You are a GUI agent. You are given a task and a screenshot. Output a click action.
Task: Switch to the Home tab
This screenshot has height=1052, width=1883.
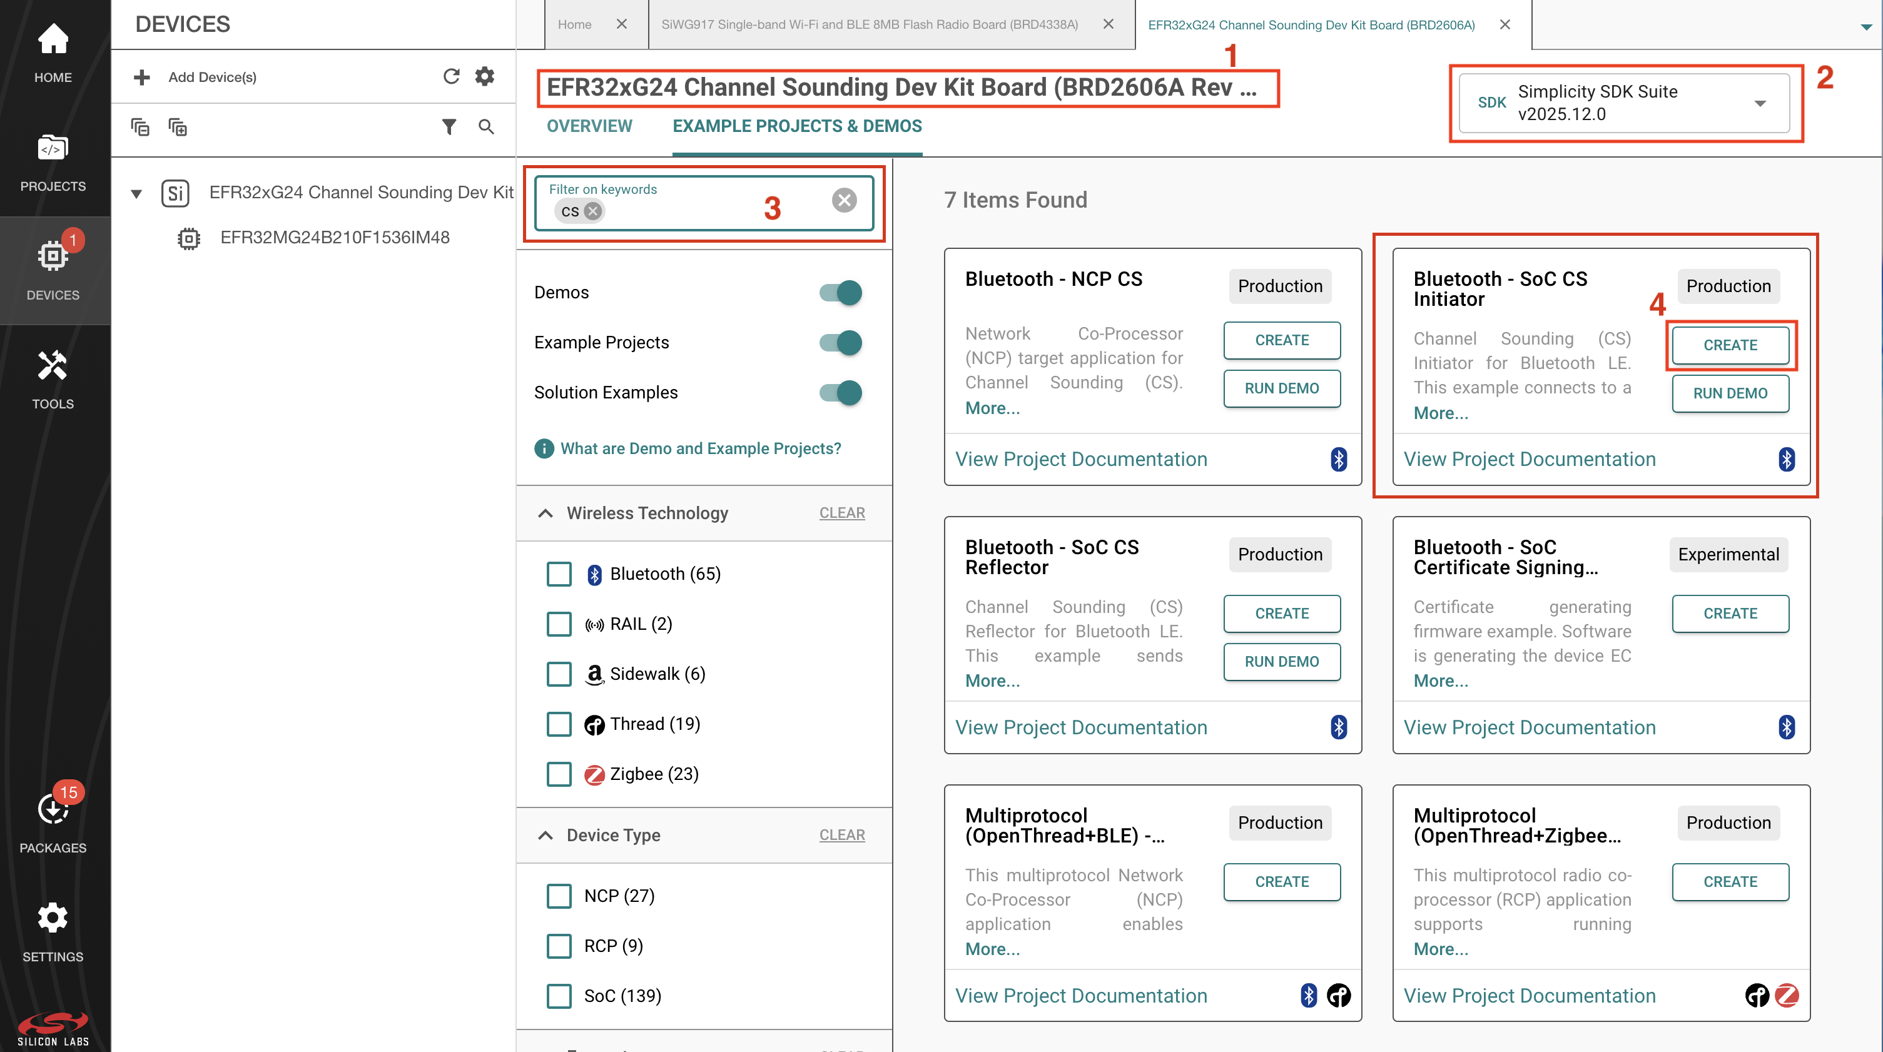(x=574, y=25)
